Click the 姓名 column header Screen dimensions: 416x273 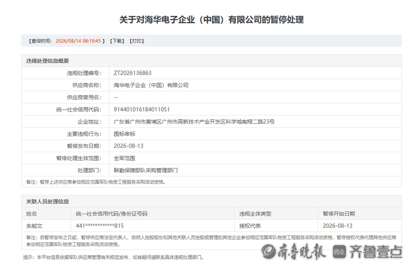(31, 214)
